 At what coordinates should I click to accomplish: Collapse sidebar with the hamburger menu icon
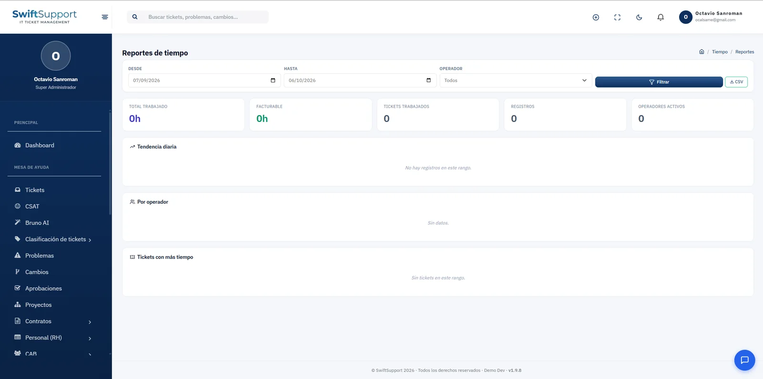click(x=105, y=17)
